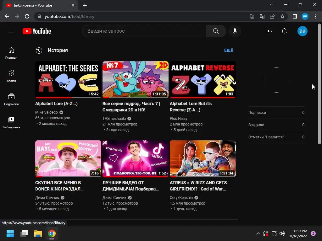This screenshot has width=322, height=241.
Task: Toggle the browser side panel
Action: point(295,16)
